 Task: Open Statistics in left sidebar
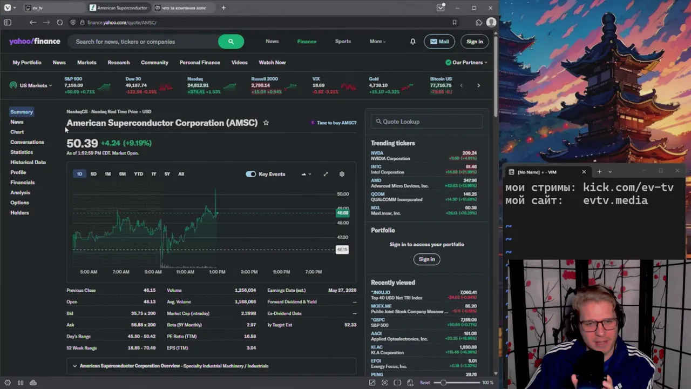pyautogui.click(x=22, y=152)
